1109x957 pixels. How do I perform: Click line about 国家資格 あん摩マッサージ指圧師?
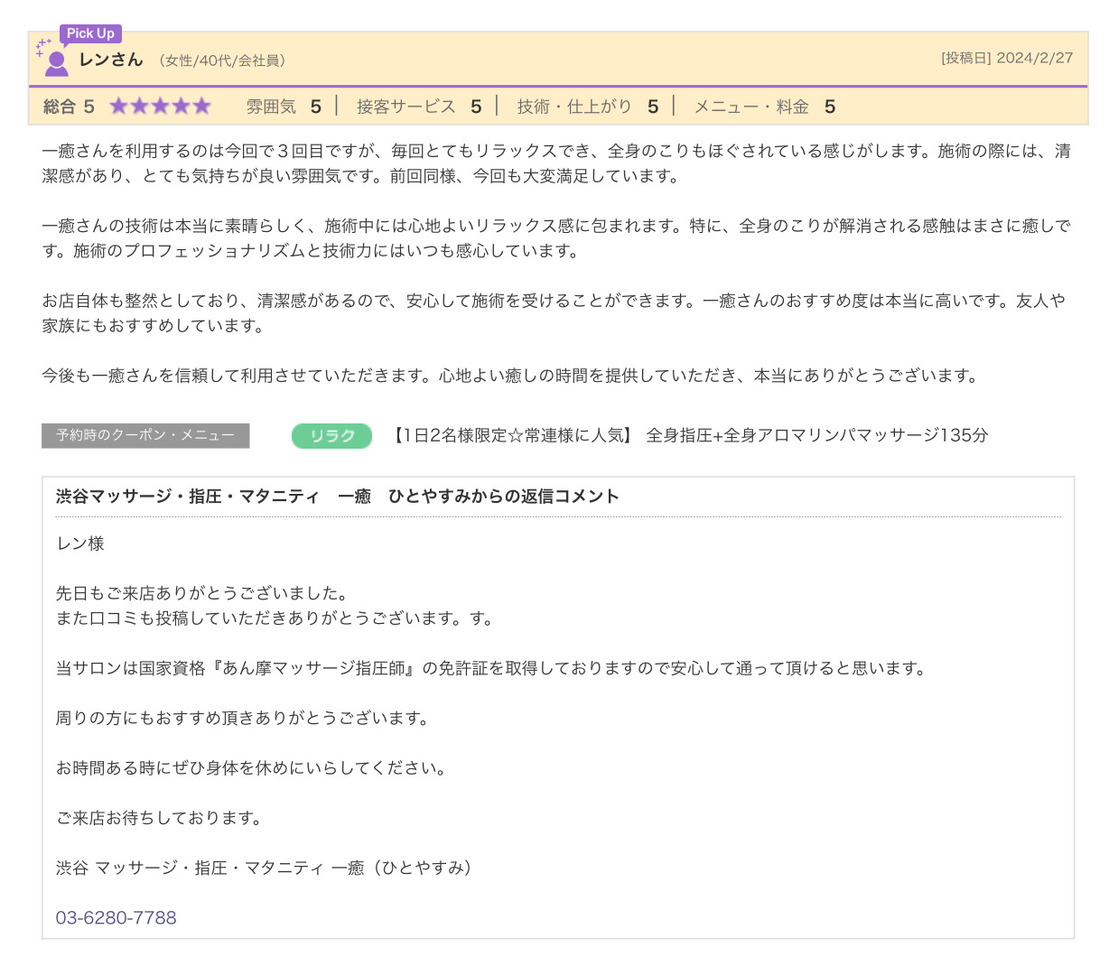(492, 668)
